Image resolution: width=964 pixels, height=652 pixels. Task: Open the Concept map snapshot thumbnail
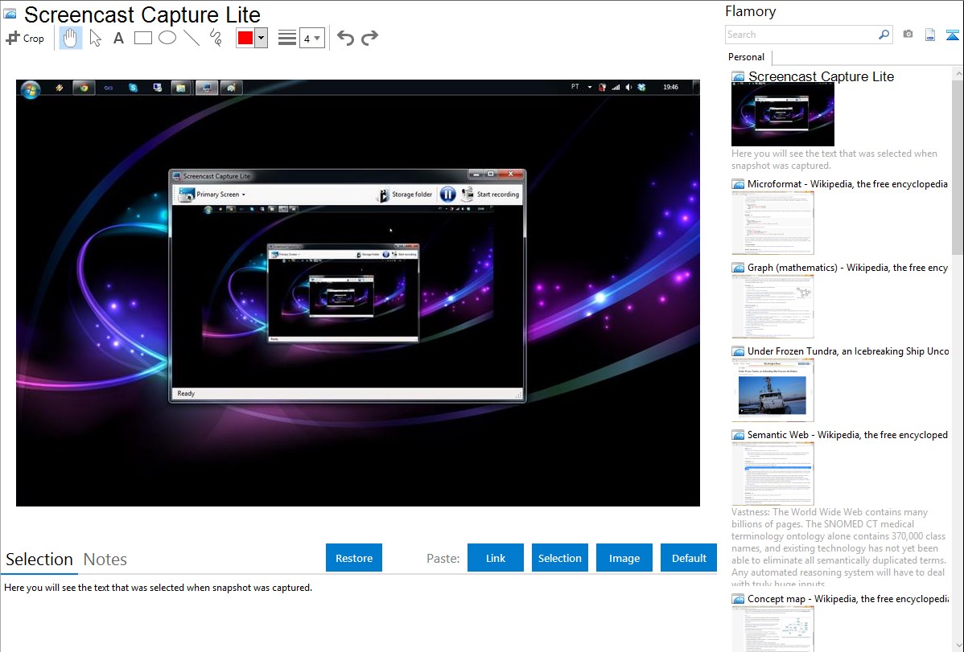(x=772, y=629)
